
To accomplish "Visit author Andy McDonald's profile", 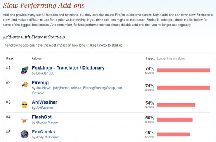I will coord(48,137).
